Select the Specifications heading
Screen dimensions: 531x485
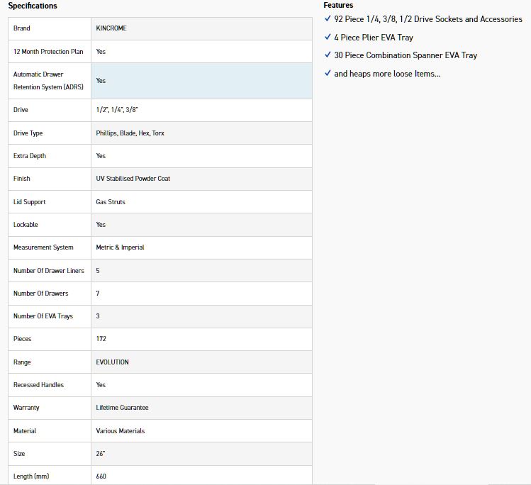coord(33,6)
